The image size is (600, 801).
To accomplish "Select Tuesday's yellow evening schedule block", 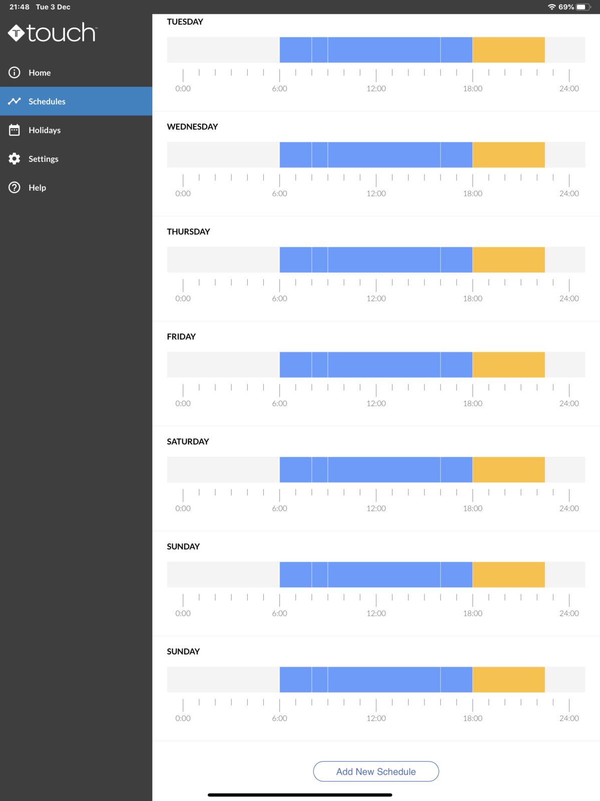I will point(508,50).
